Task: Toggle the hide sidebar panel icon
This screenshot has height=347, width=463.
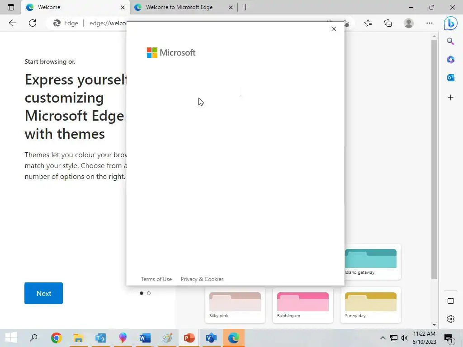Action: (x=450, y=301)
